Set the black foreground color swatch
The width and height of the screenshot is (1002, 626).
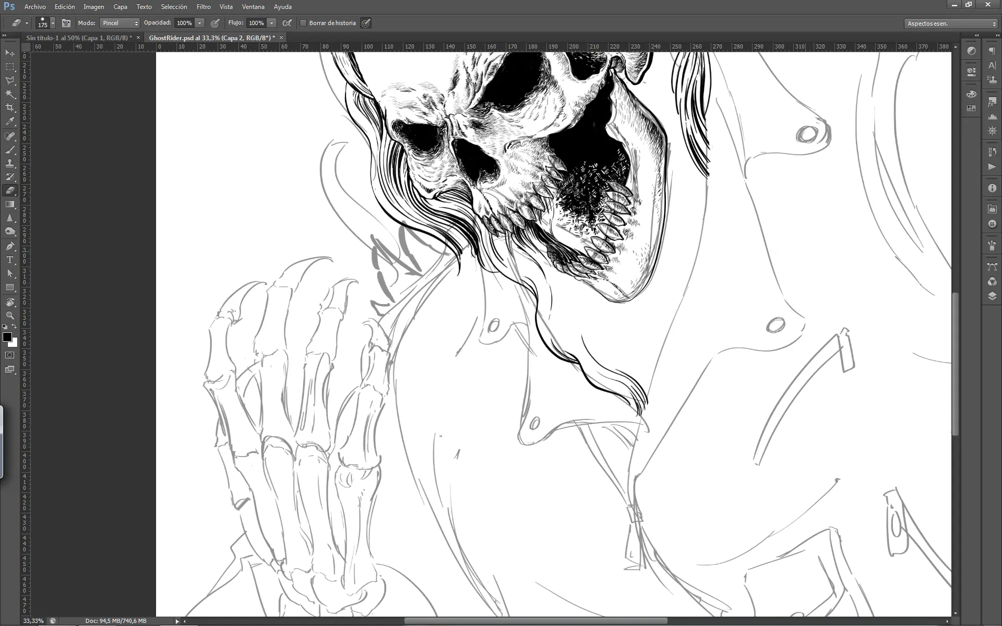(x=7, y=337)
